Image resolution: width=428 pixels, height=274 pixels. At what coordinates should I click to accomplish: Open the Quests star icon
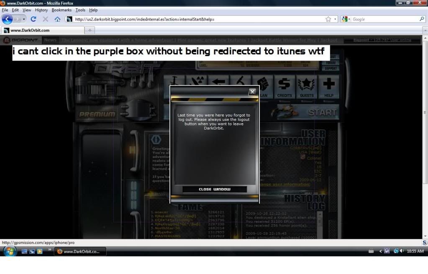click(x=306, y=86)
